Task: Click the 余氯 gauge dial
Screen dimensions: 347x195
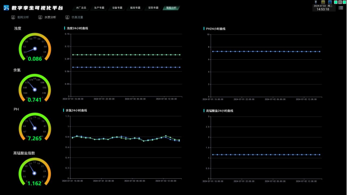Action: click(35, 88)
